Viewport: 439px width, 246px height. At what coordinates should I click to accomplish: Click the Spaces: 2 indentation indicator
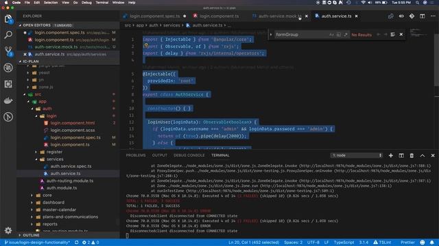pos(293,243)
